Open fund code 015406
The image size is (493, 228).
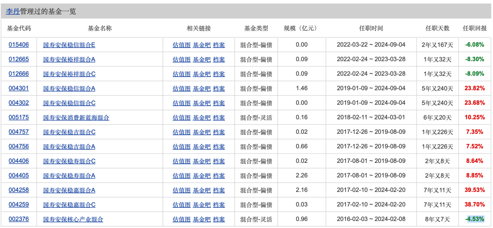[19, 45]
